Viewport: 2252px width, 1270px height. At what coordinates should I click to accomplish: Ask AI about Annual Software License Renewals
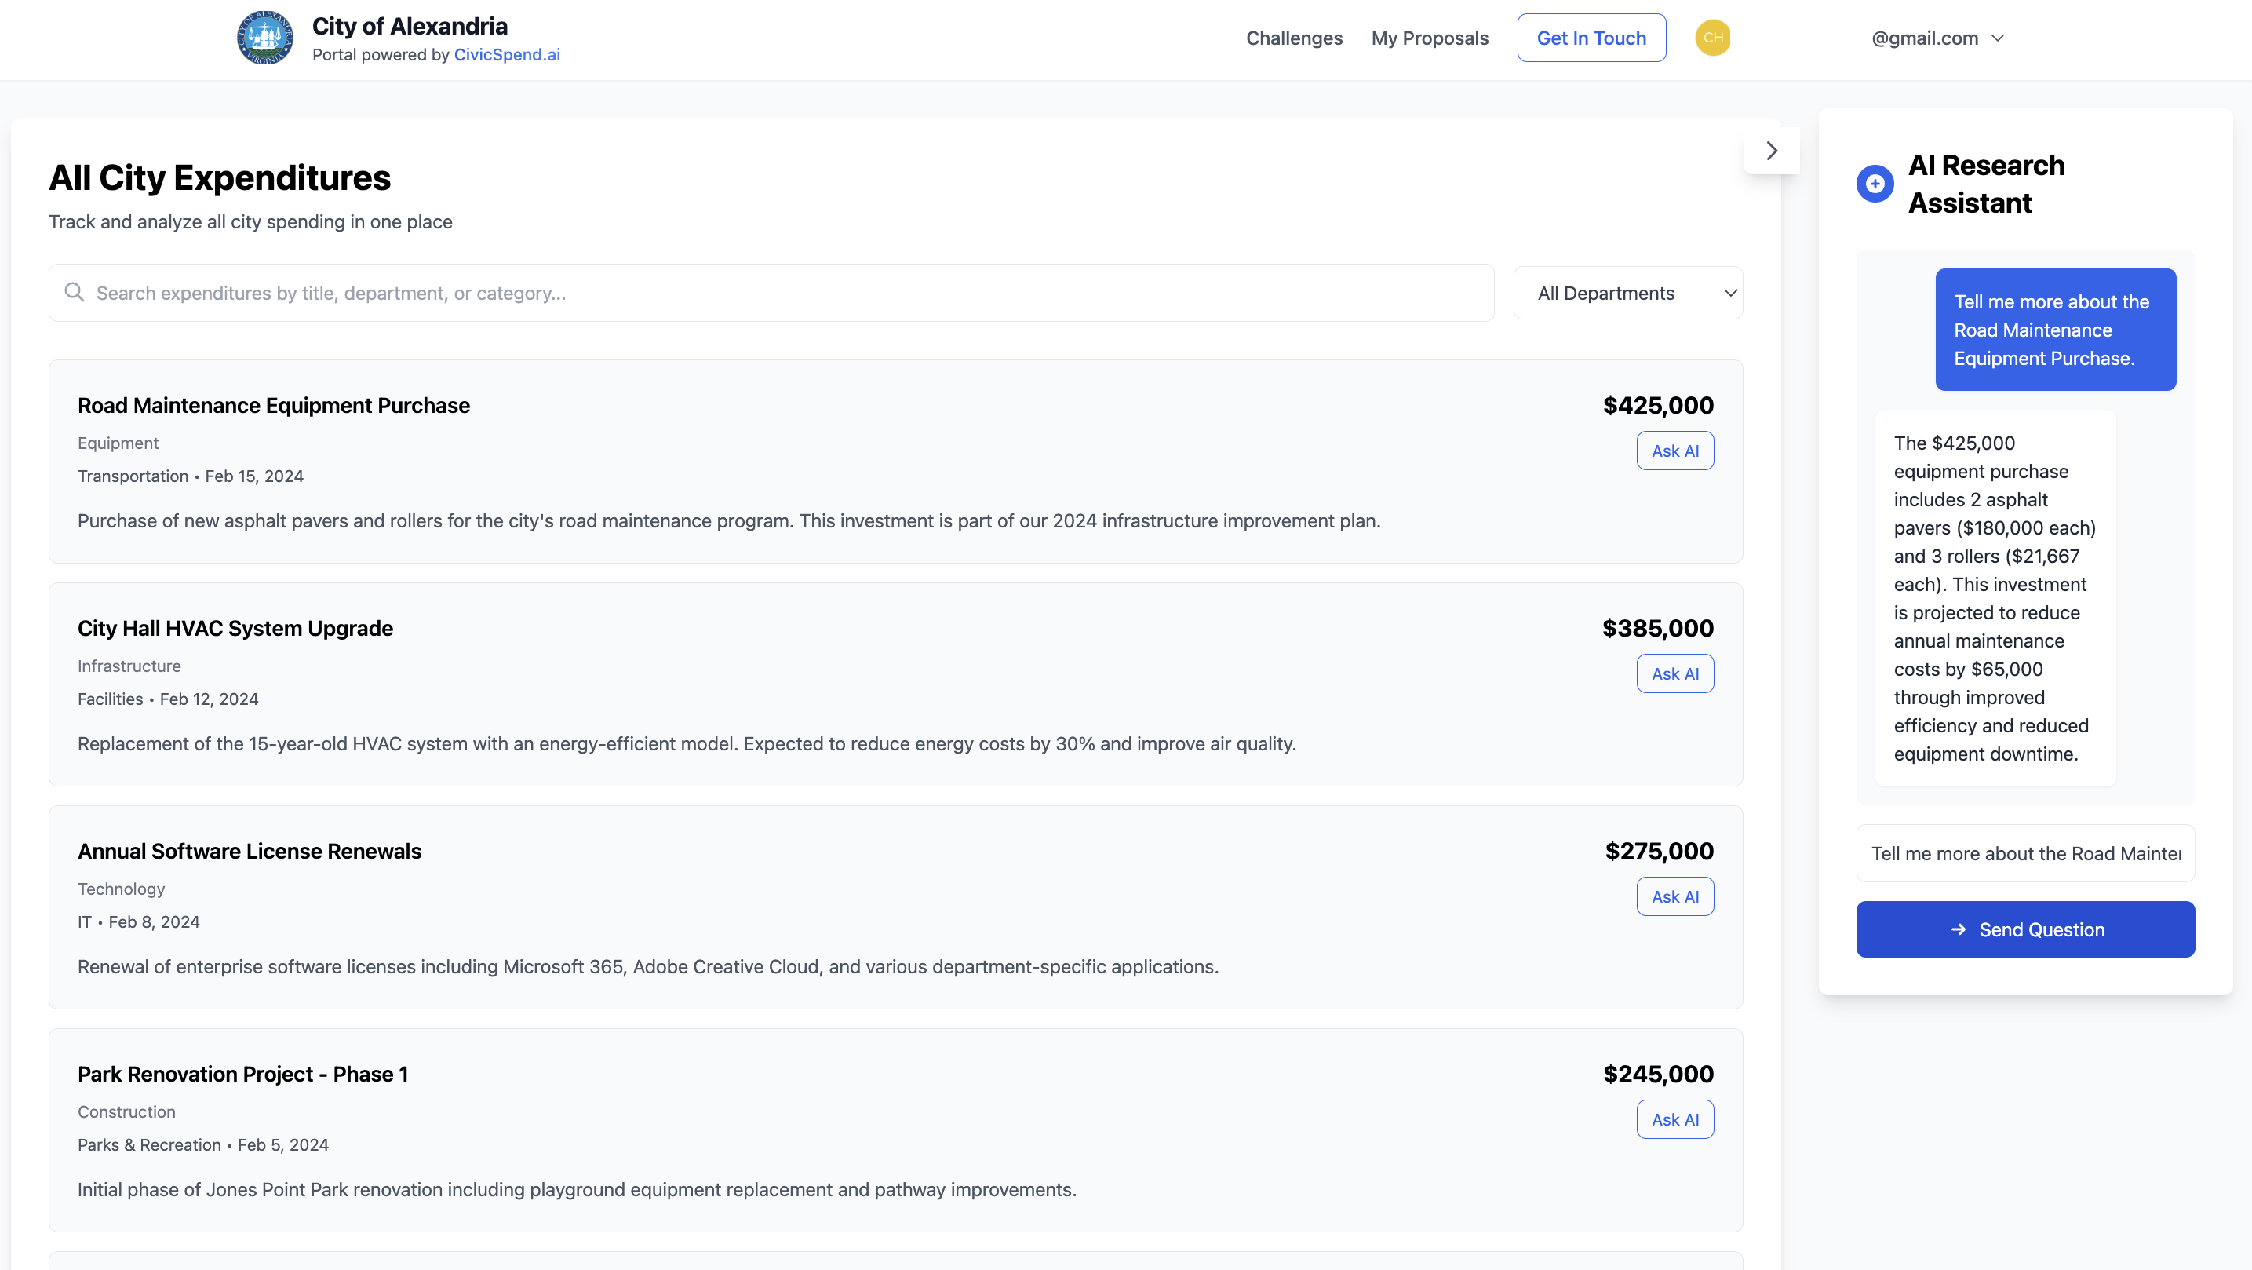pos(1674,896)
